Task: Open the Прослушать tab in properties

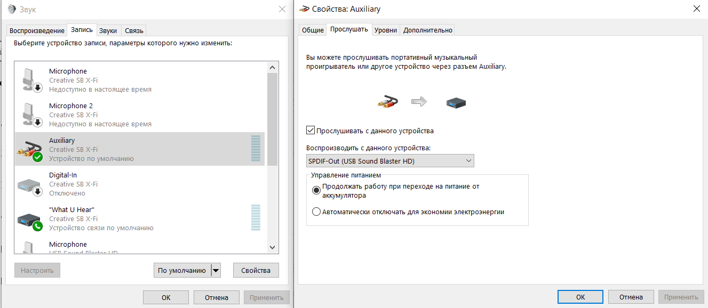Action: (x=349, y=29)
